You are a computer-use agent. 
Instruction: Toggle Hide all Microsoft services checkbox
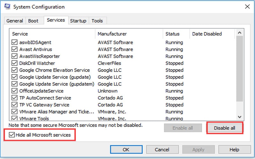(x=12, y=135)
